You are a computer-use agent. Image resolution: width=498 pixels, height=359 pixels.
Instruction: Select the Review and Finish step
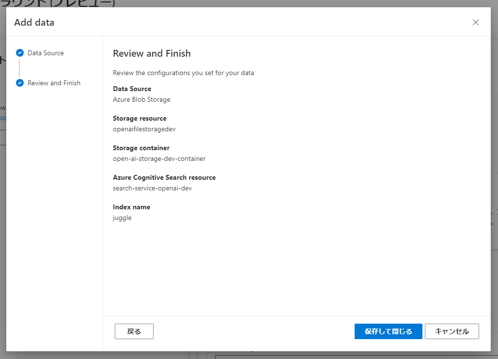[54, 83]
